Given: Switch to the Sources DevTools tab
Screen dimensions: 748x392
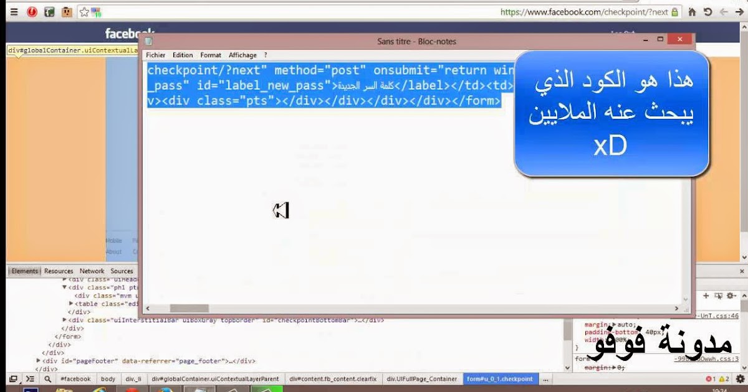Looking at the screenshot, I should 122,271.
